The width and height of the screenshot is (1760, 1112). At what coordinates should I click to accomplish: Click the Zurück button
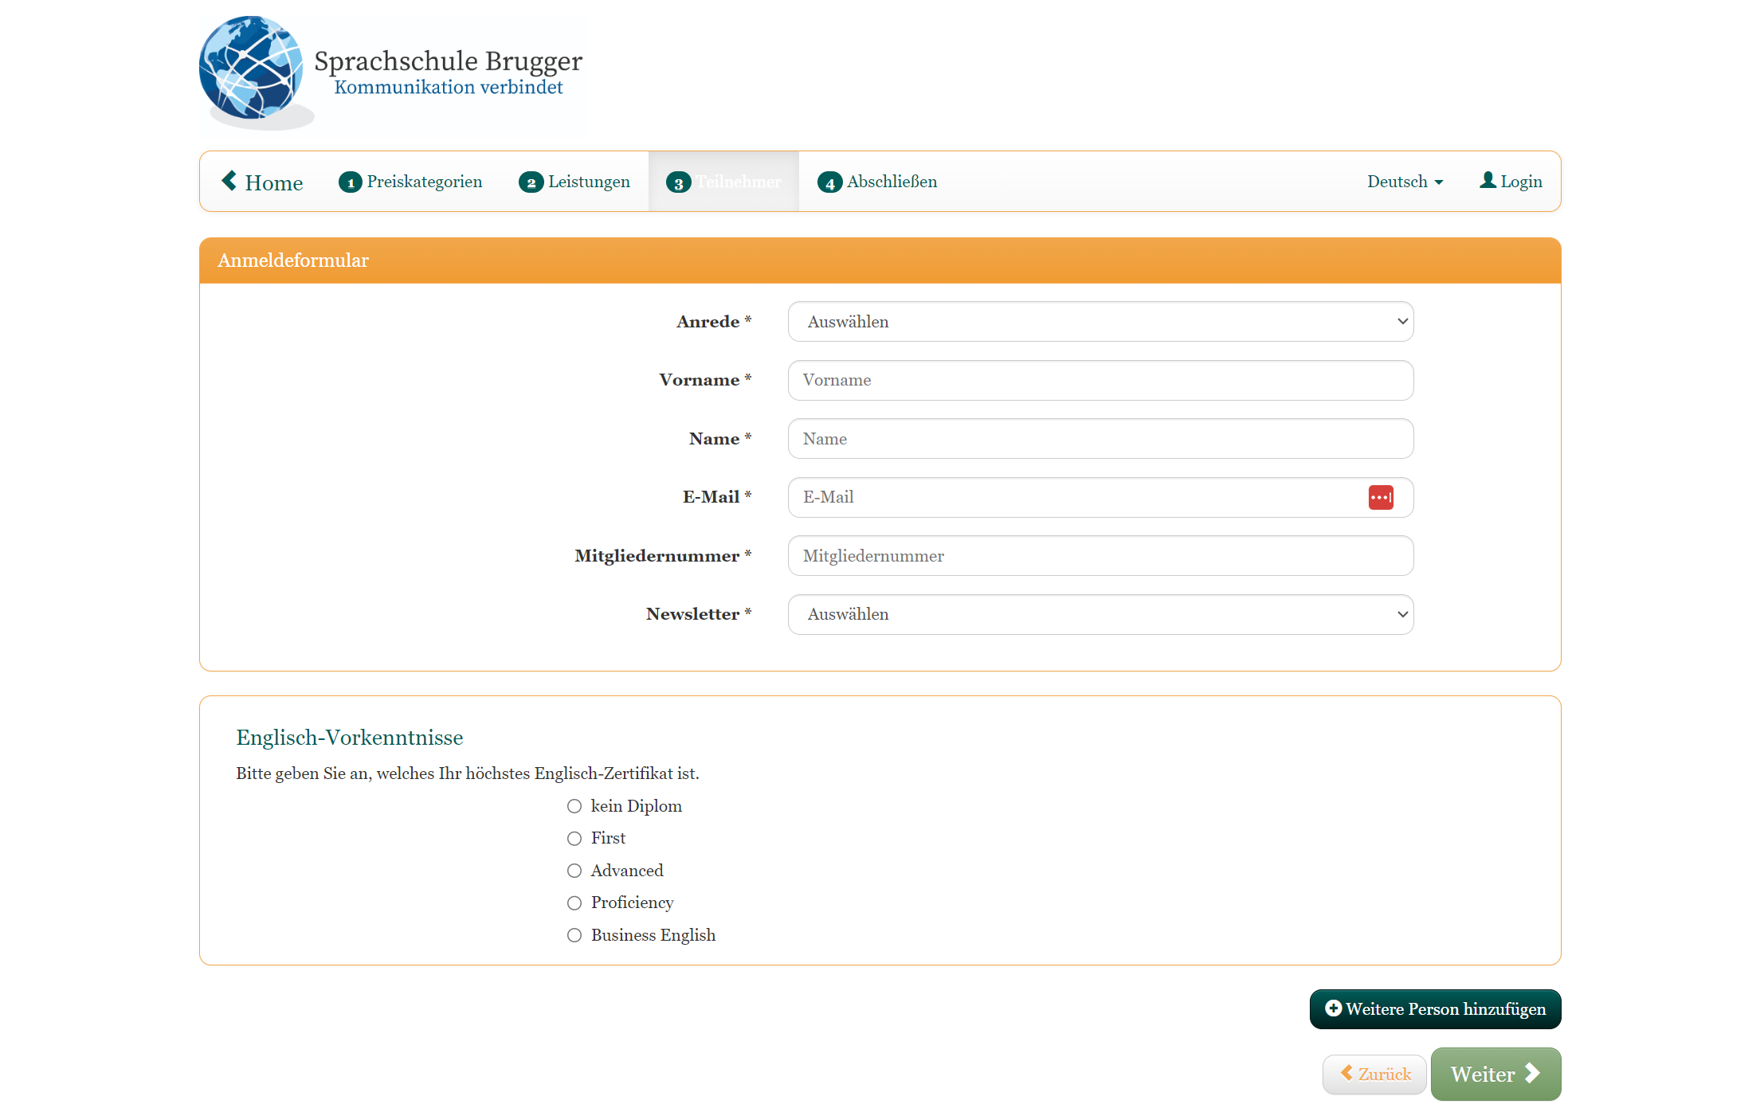coord(1374,1075)
